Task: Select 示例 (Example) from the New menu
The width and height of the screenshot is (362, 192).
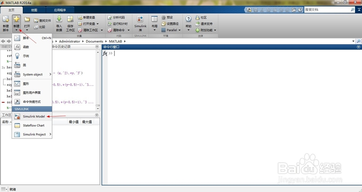Action: [32, 56]
